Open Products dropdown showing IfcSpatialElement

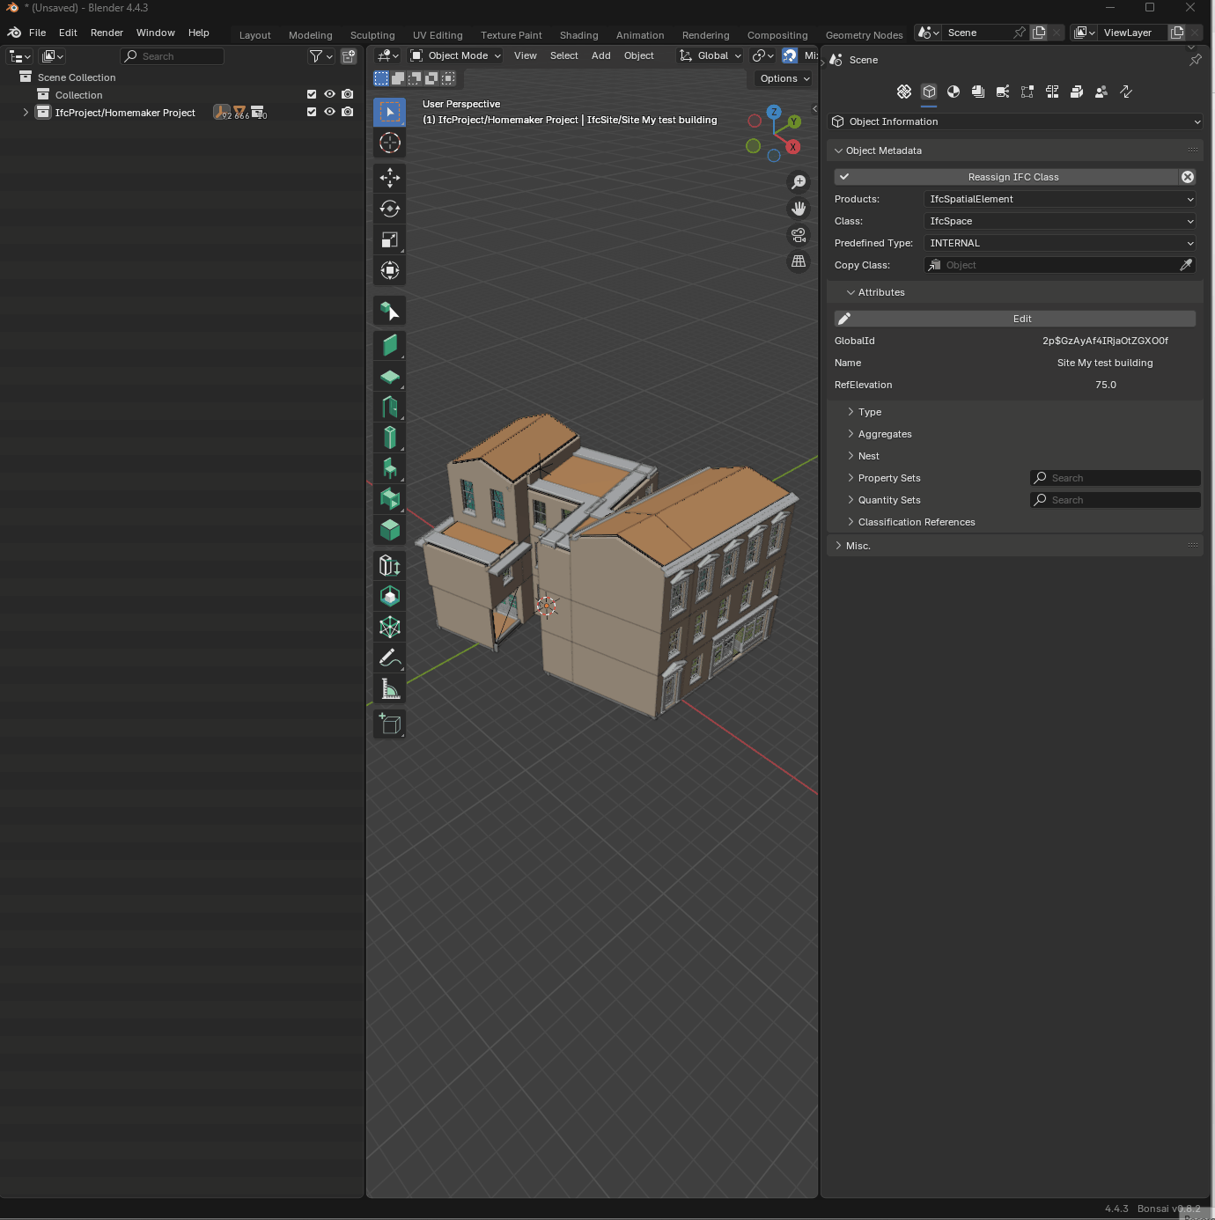point(1060,199)
